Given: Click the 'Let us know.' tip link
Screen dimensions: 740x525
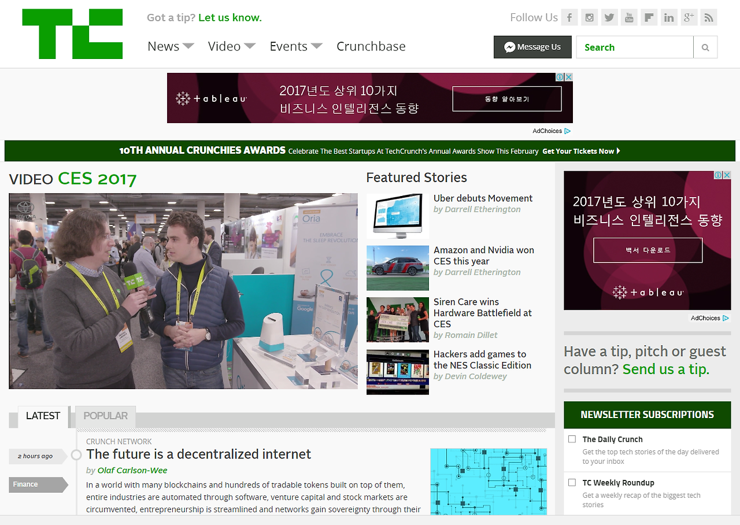Looking at the screenshot, I should [x=230, y=17].
